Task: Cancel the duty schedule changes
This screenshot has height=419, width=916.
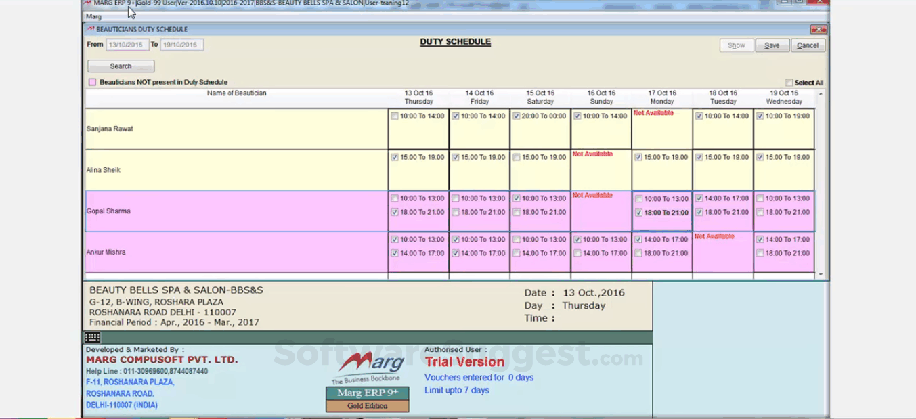Action: [x=808, y=45]
